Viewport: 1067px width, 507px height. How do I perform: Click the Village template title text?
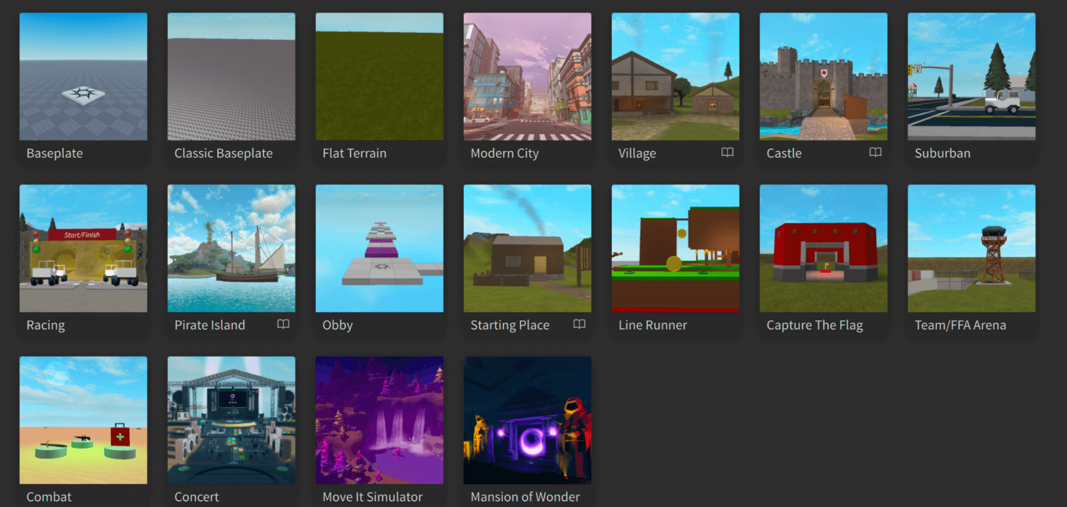637,153
